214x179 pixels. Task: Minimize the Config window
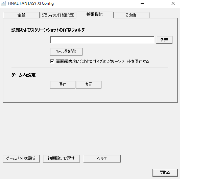pyautogui.click(x=142, y=3)
